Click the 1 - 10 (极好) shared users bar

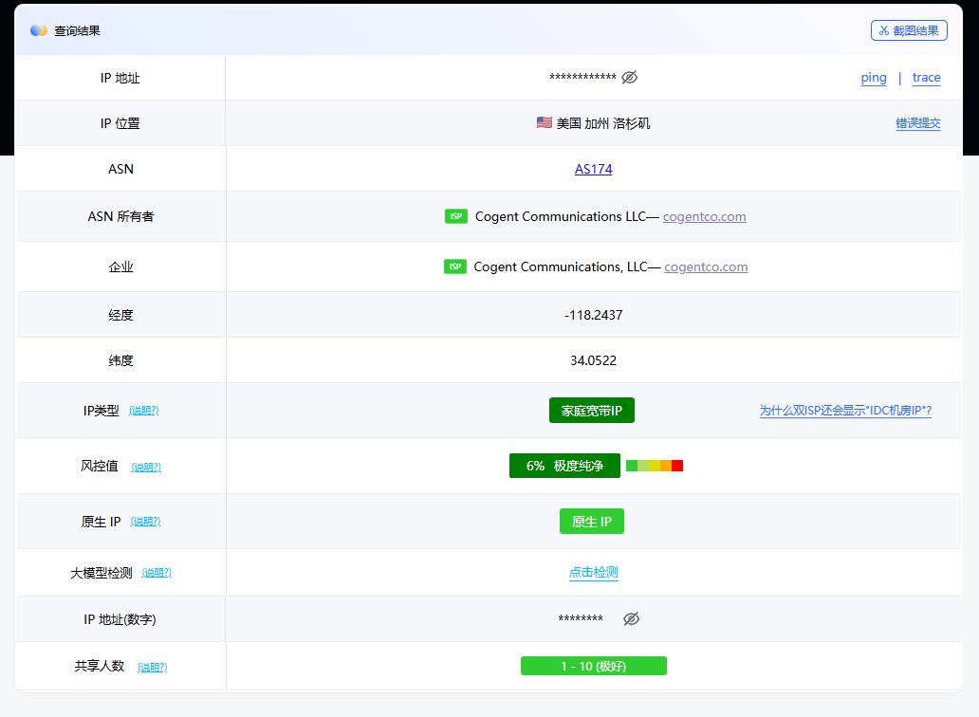tap(593, 666)
